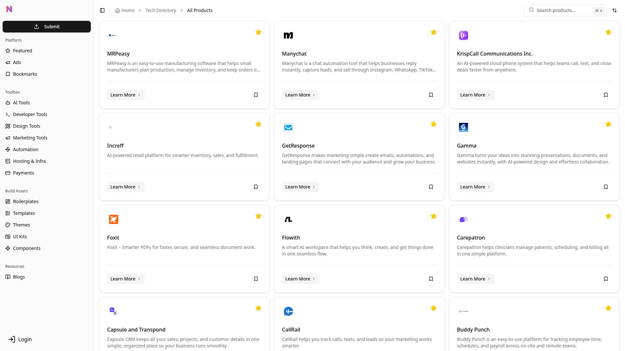Star the KrispCall Communications card
Viewport: 625px width, 351px height.
point(608,32)
